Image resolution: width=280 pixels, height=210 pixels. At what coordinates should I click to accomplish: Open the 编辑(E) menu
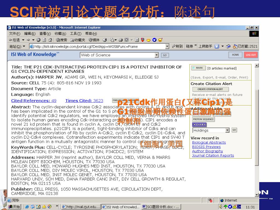click(30, 34)
